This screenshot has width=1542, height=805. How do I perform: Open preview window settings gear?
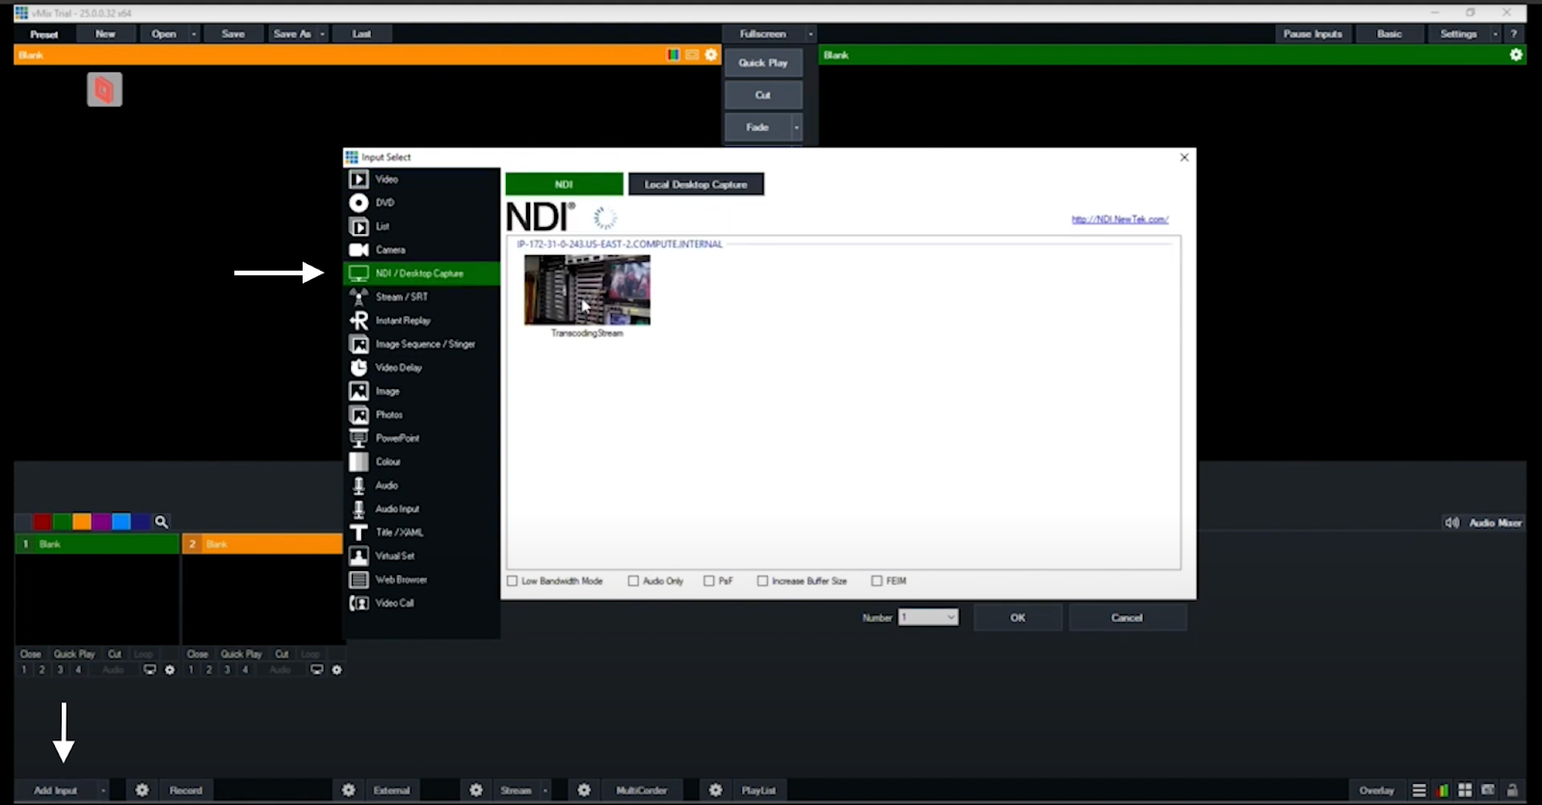pos(711,55)
